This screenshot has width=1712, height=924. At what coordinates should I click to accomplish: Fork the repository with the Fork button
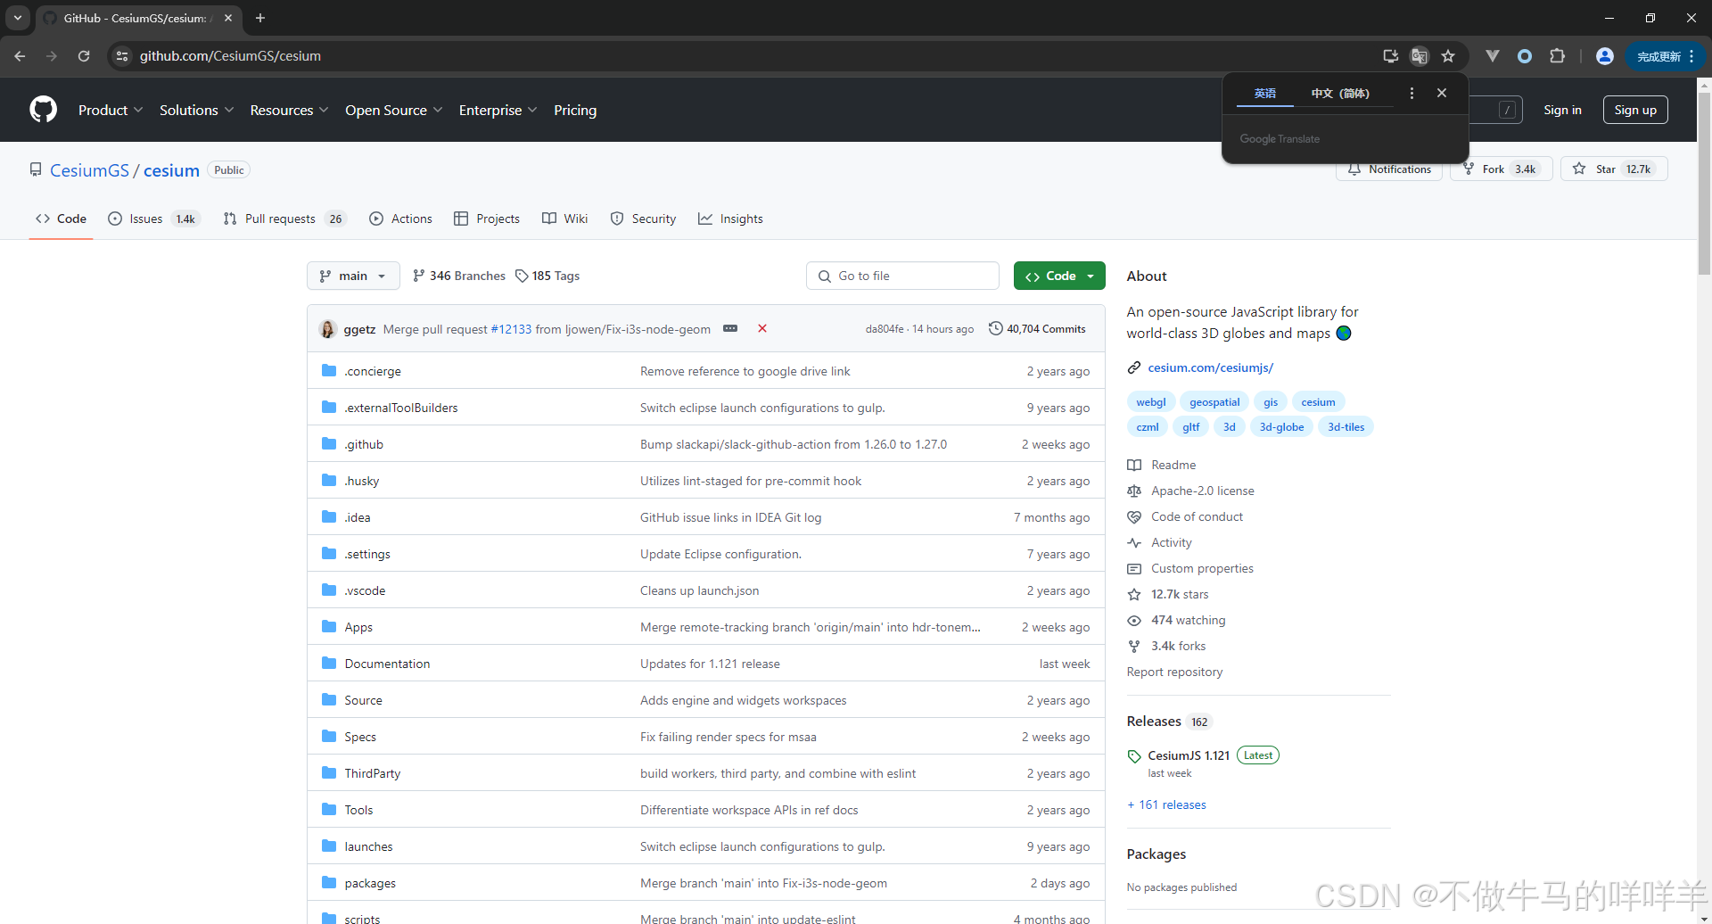pyautogui.click(x=1502, y=169)
